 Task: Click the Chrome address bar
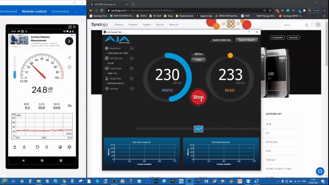[x=185, y=11]
